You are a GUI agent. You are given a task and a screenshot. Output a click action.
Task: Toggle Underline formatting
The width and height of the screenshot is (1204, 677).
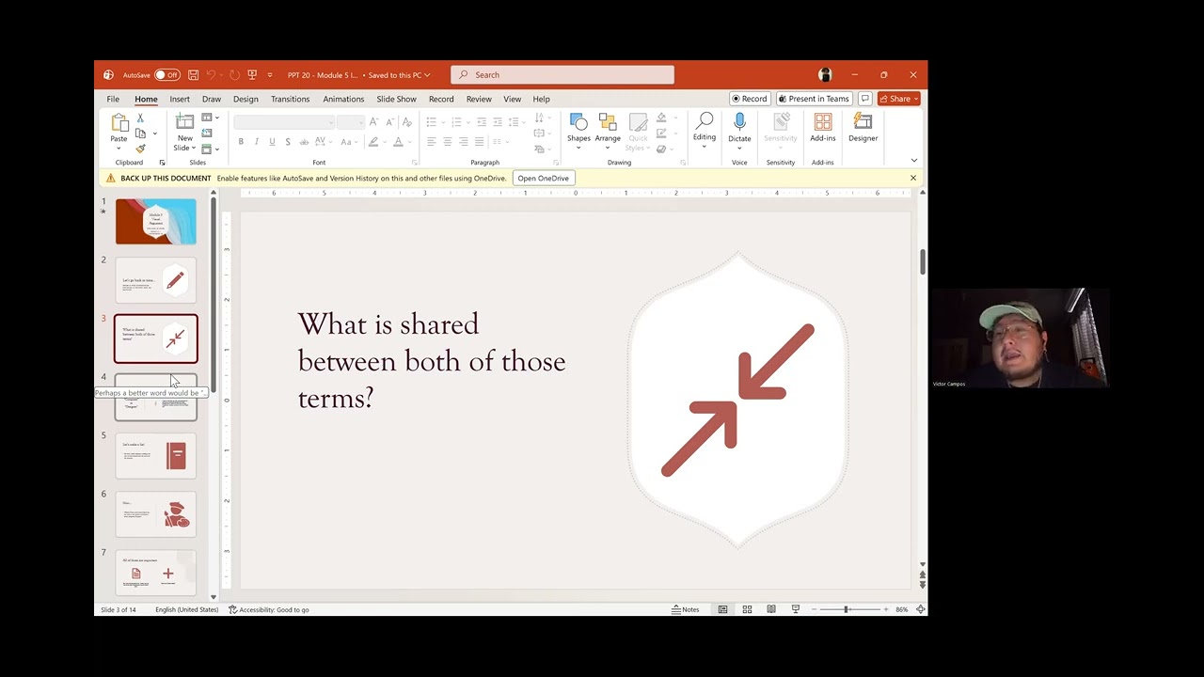click(x=272, y=142)
